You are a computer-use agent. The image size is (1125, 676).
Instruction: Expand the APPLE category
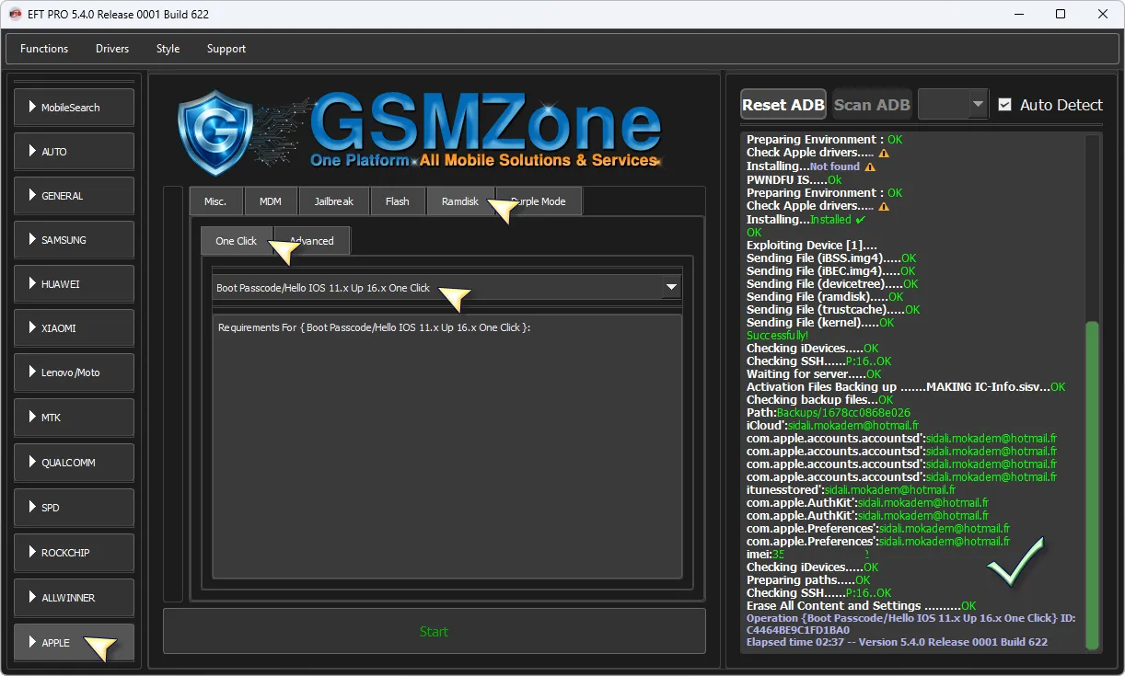[x=74, y=642]
